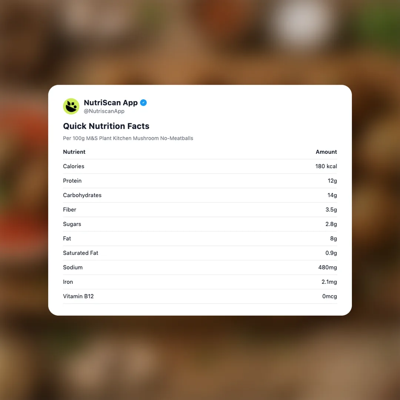400x400 pixels.
Task: Click the blue verified badge checkmark
Action: (x=143, y=103)
